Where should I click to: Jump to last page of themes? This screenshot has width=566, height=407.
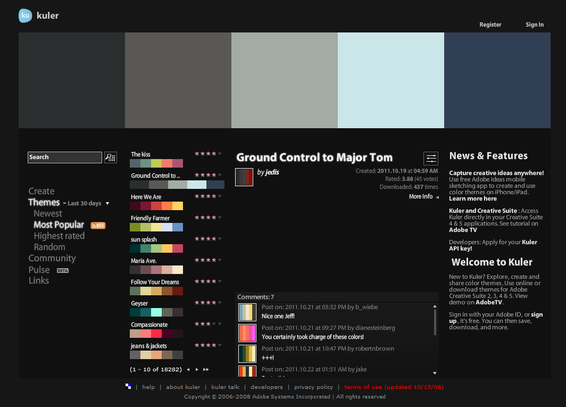click(x=206, y=369)
